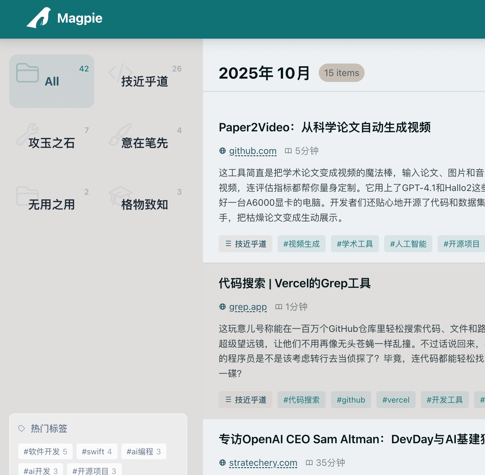Open the 技近乎道 code category
The width and height of the screenshot is (485, 475).
pos(144,81)
